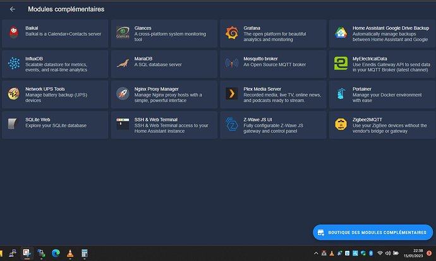436x261 pixels.
Task: Select the Z-Wave JS UI icon
Action: [x=231, y=124]
